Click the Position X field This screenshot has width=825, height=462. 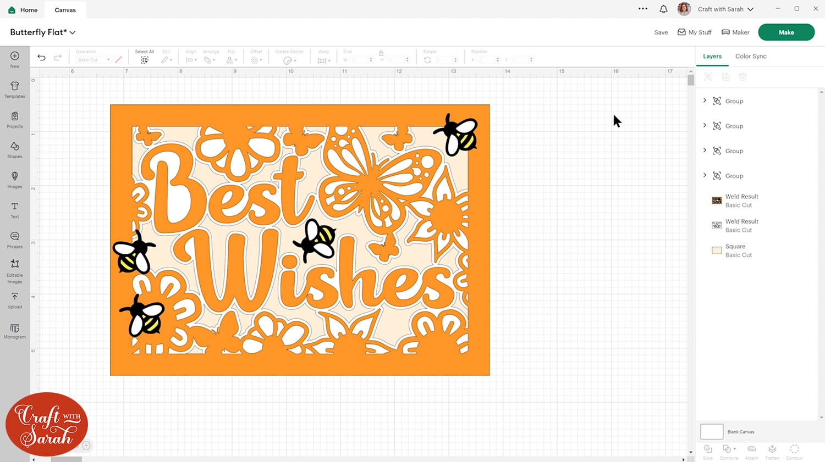click(x=487, y=60)
